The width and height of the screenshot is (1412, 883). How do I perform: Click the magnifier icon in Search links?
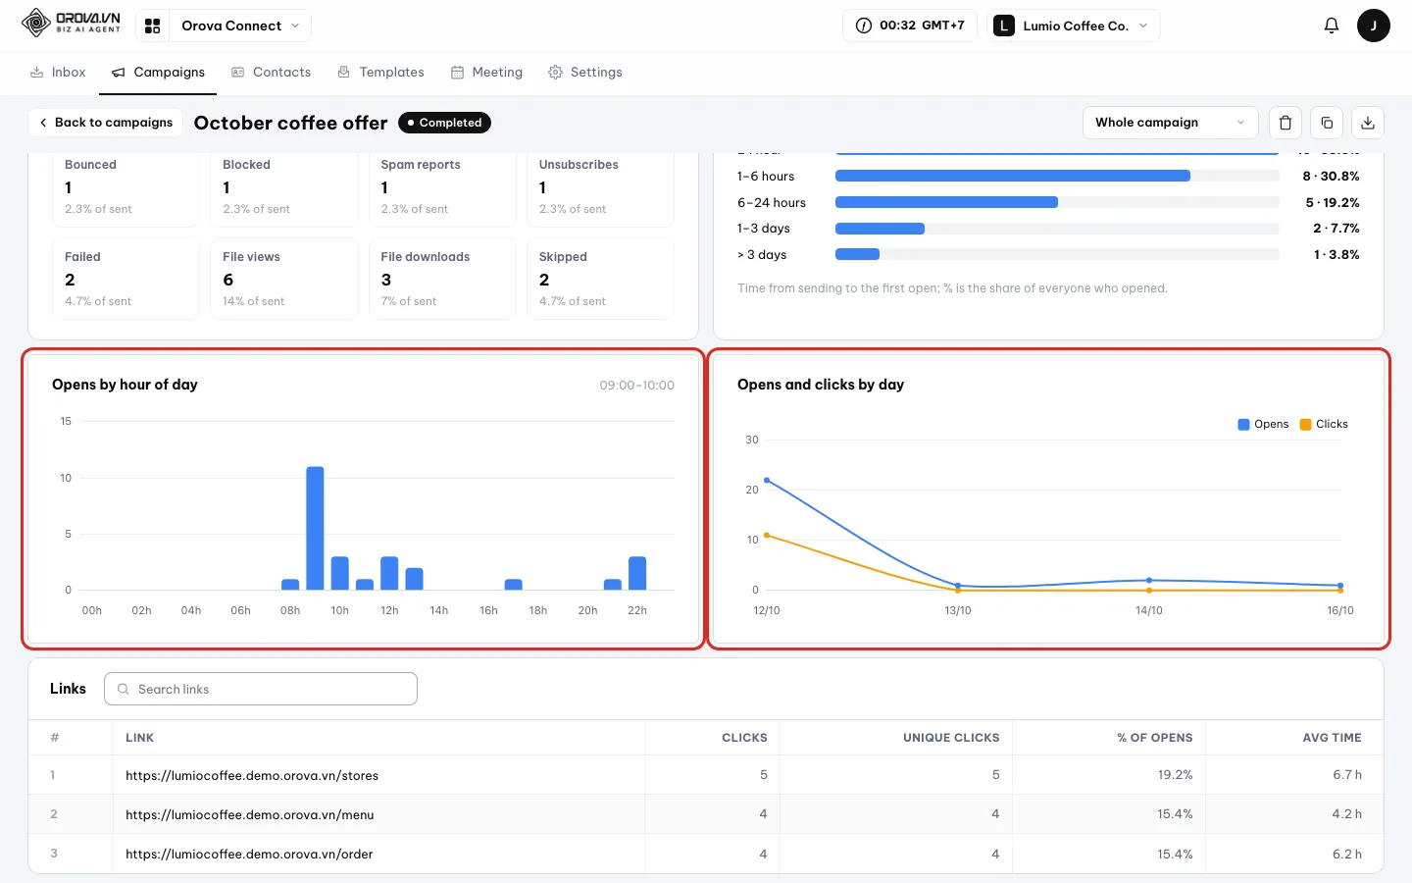(124, 689)
